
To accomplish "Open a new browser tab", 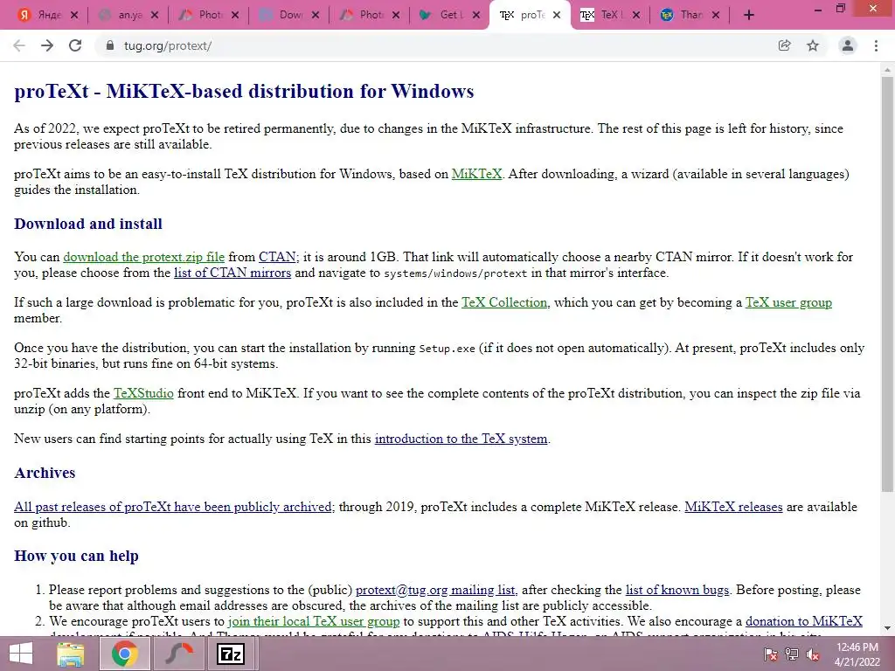I will [749, 16].
